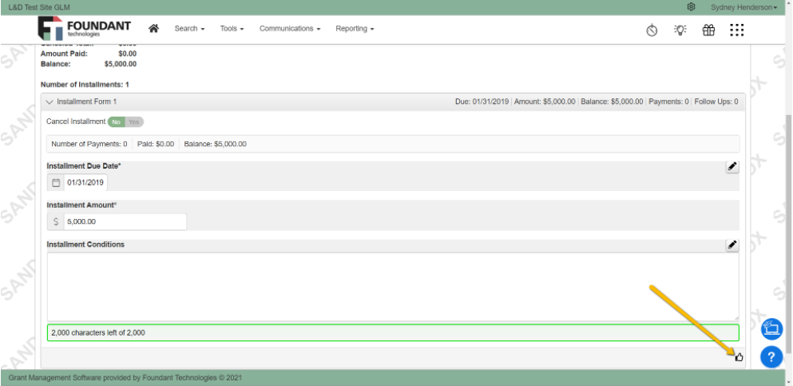793x386 pixels.
Task: Go to the Home dashboard icon
Action: click(154, 29)
